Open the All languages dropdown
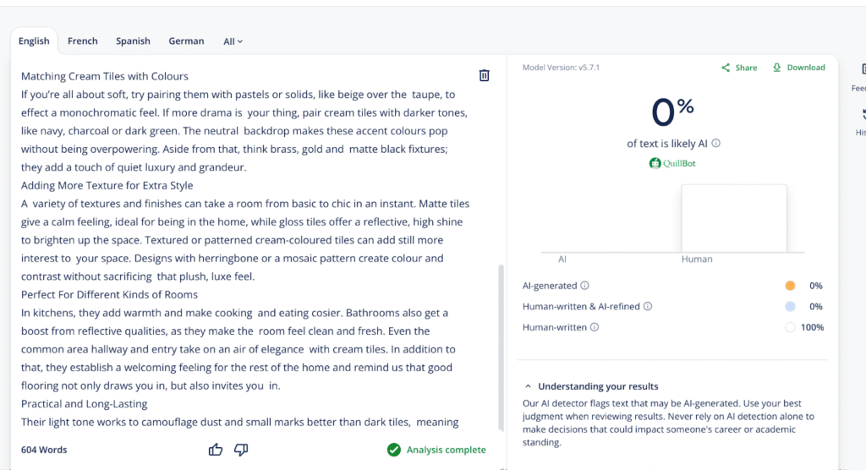 pos(233,41)
